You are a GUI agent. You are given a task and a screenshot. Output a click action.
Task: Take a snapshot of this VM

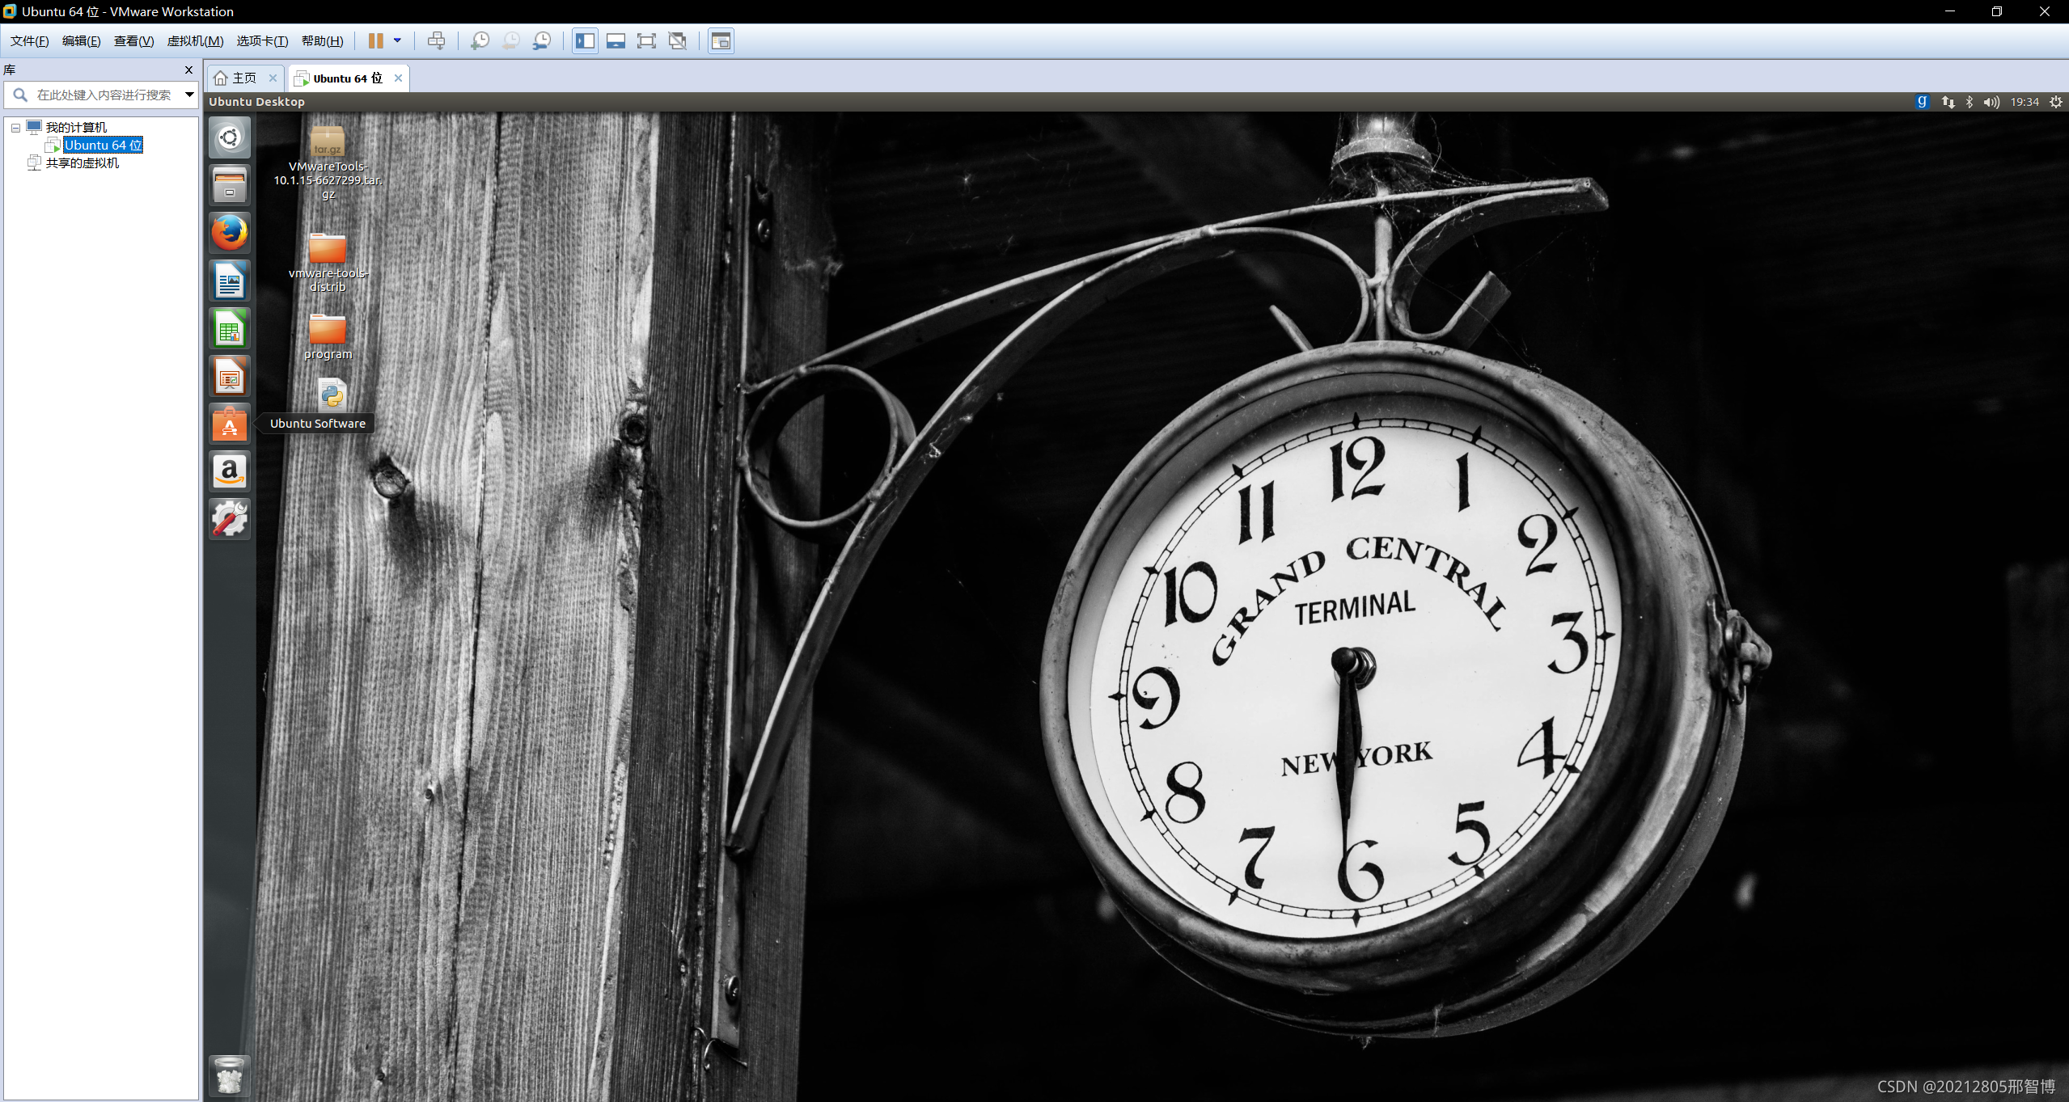click(480, 40)
